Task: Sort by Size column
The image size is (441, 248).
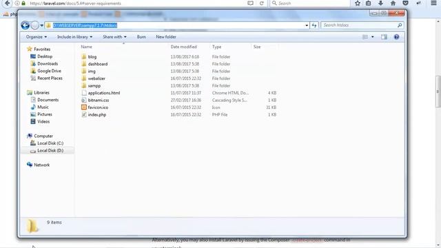Action: pos(257,47)
